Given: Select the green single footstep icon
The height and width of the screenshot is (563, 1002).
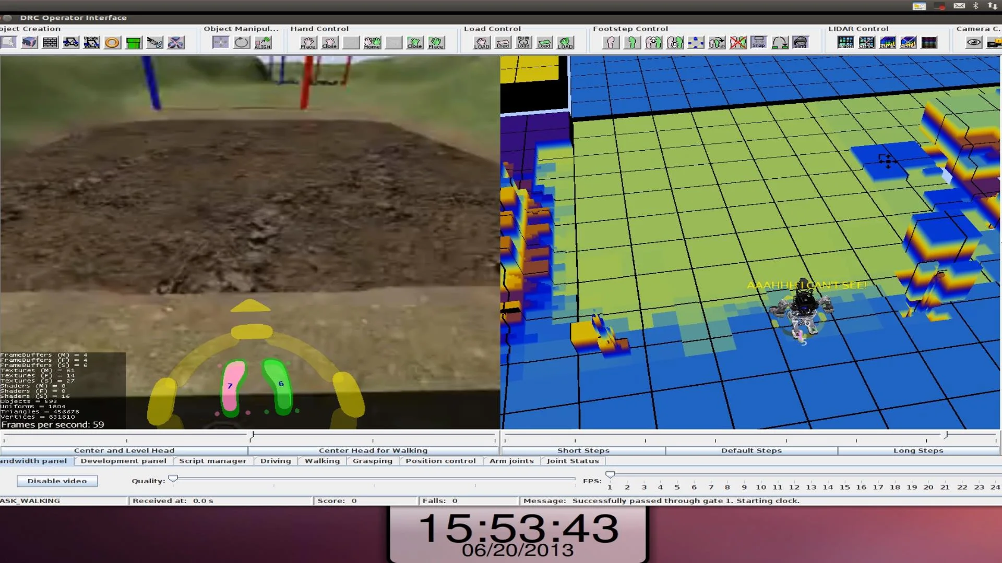Looking at the screenshot, I should [x=632, y=42].
